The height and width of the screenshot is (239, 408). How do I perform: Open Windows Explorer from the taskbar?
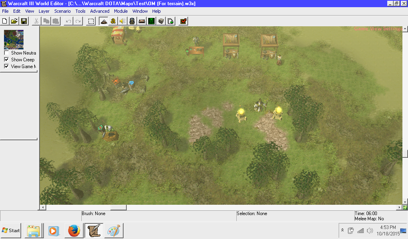point(33,231)
